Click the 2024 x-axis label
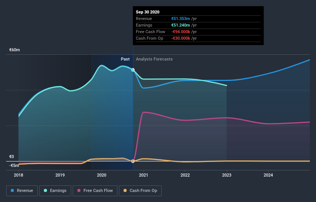Image resolution: width=316 pixels, height=202 pixels. tap(268, 175)
